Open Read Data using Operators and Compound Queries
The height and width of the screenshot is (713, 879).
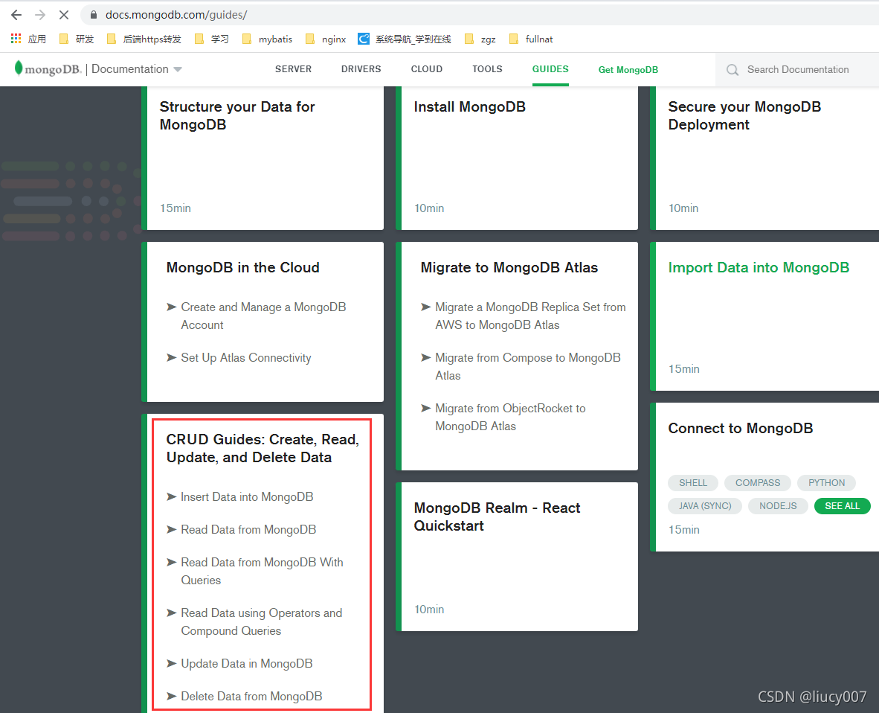pyautogui.click(x=261, y=621)
